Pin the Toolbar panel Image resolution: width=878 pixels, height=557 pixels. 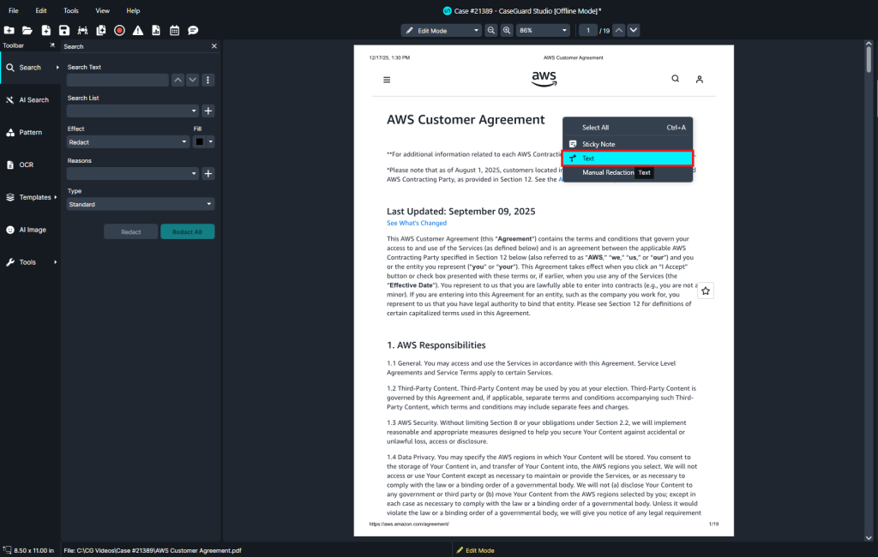pyautogui.click(x=52, y=45)
